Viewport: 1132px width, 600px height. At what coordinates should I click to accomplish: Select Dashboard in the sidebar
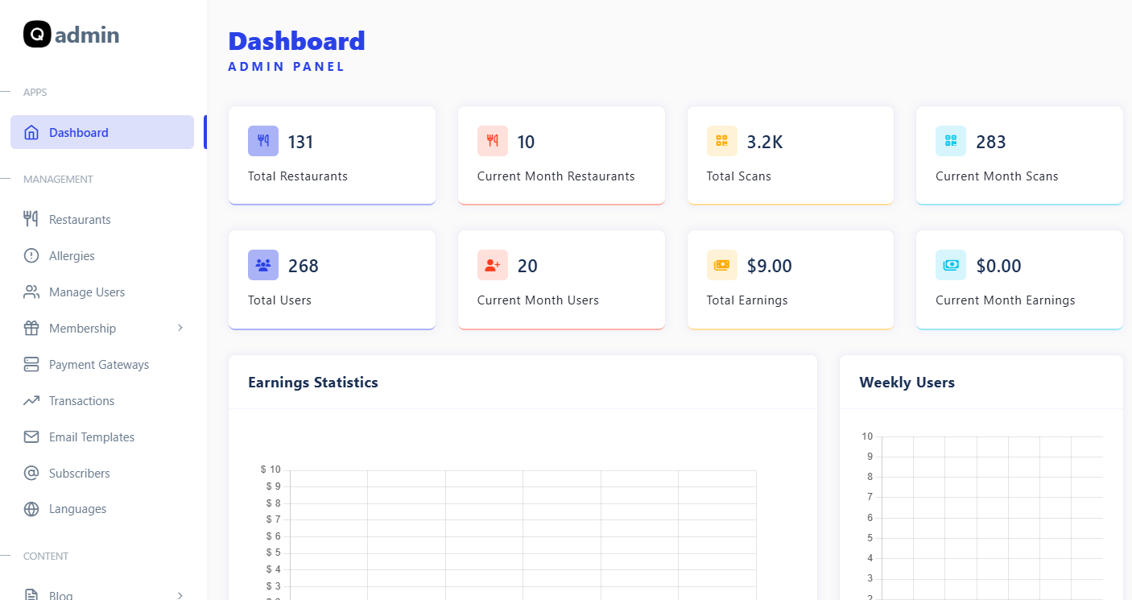(79, 132)
